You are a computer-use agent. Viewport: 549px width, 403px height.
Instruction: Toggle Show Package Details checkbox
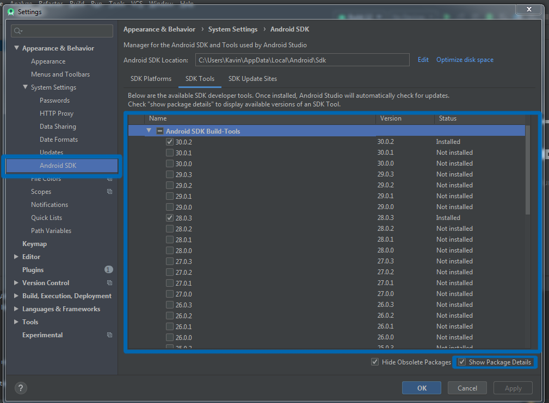[462, 362]
